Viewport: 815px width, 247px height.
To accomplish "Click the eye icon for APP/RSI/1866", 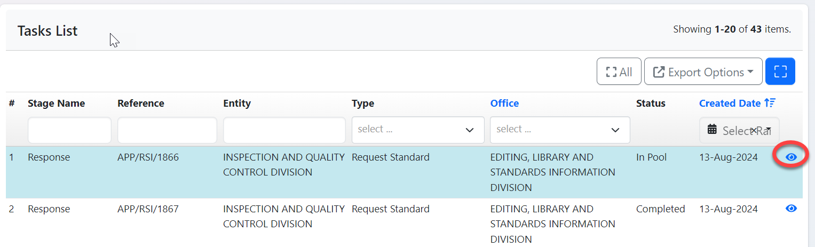I will [791, 157].
